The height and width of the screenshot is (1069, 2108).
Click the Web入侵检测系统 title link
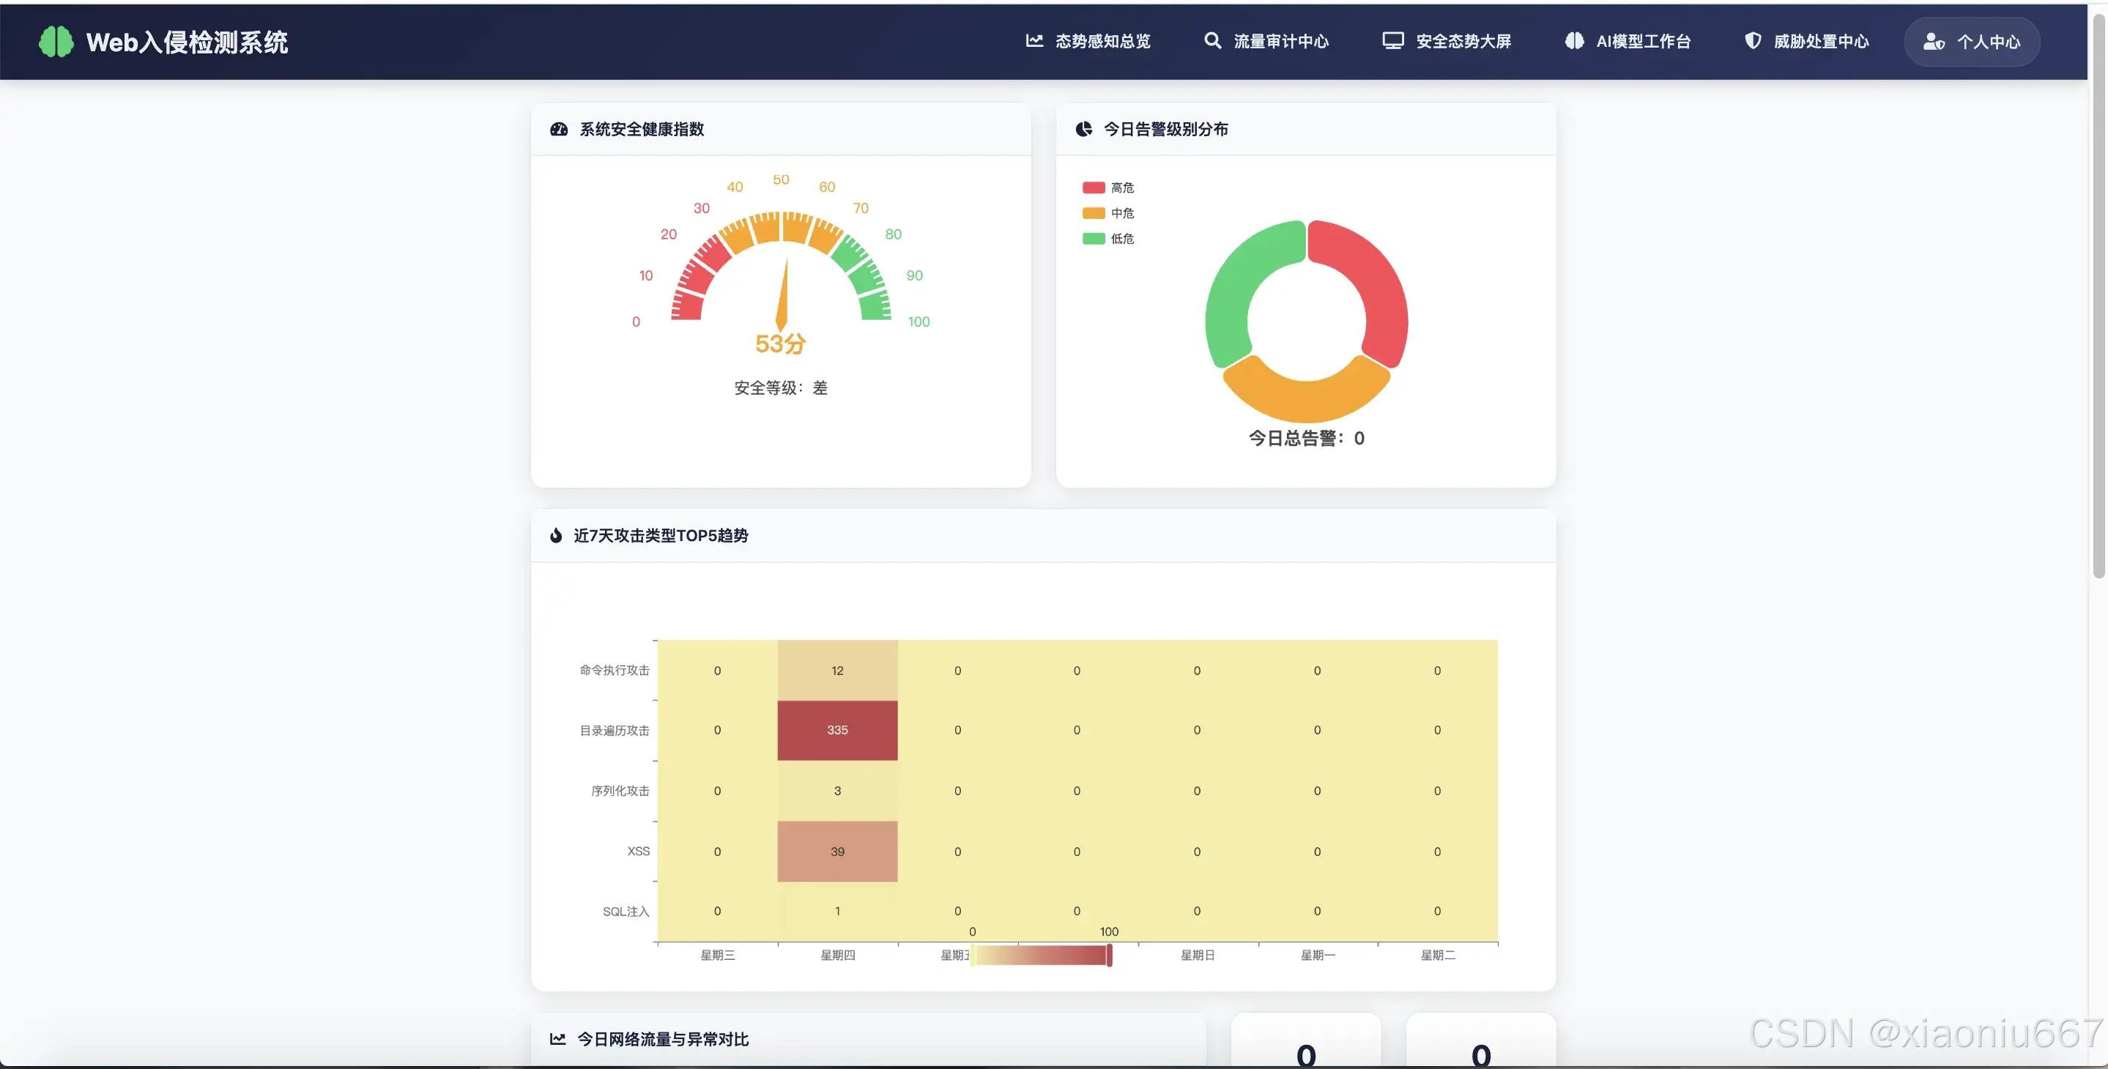pos(187,42)
